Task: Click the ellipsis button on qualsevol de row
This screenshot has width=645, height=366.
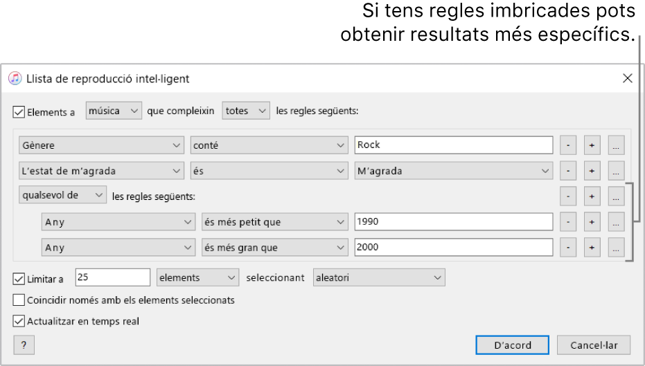Action: click(x=616, y=196)
